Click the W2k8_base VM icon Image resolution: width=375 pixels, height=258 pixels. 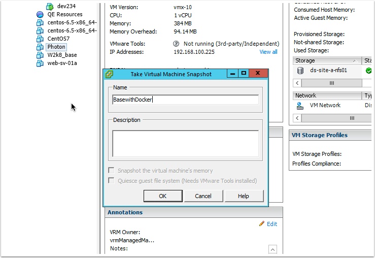pos(40,55)
